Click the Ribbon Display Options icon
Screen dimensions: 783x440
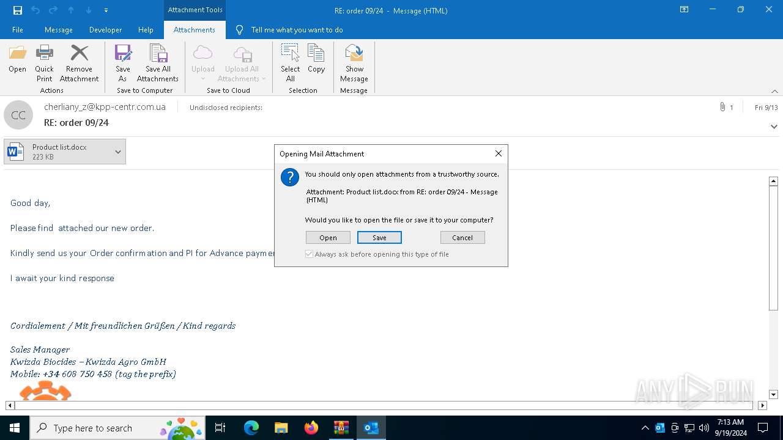[x=684, y=10]
